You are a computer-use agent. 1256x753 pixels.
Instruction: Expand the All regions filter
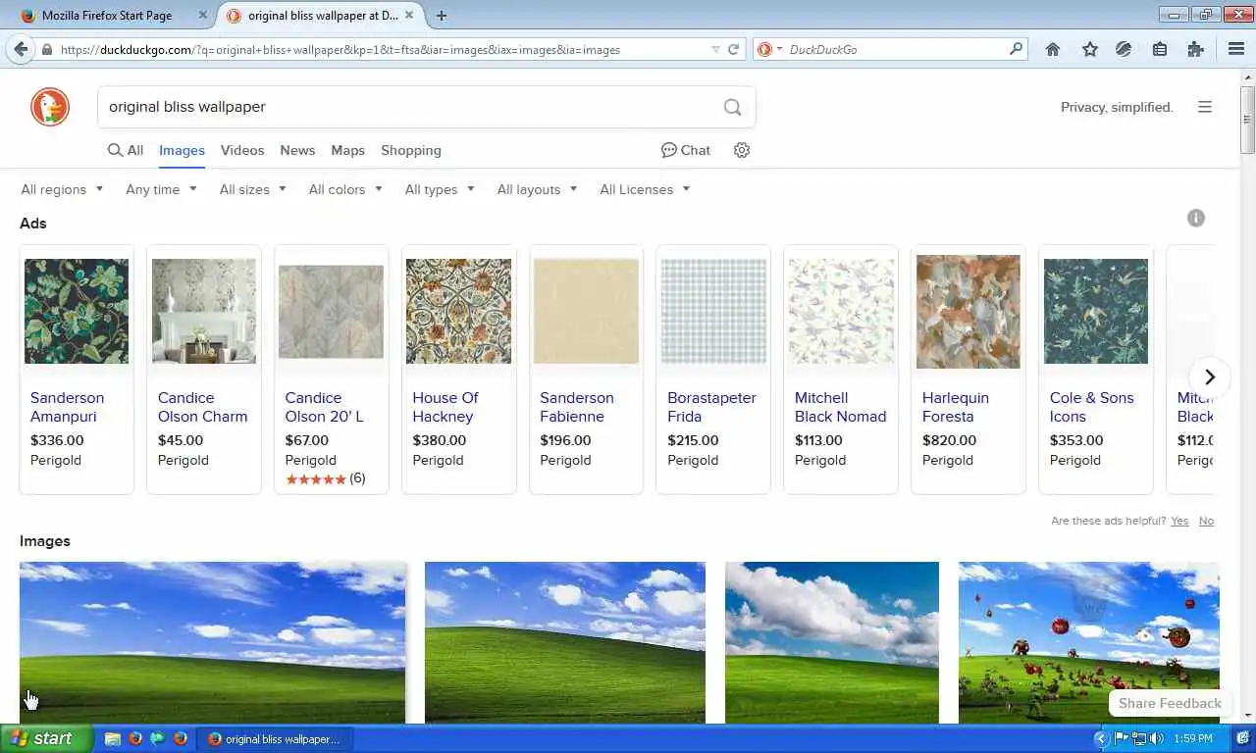62,189
